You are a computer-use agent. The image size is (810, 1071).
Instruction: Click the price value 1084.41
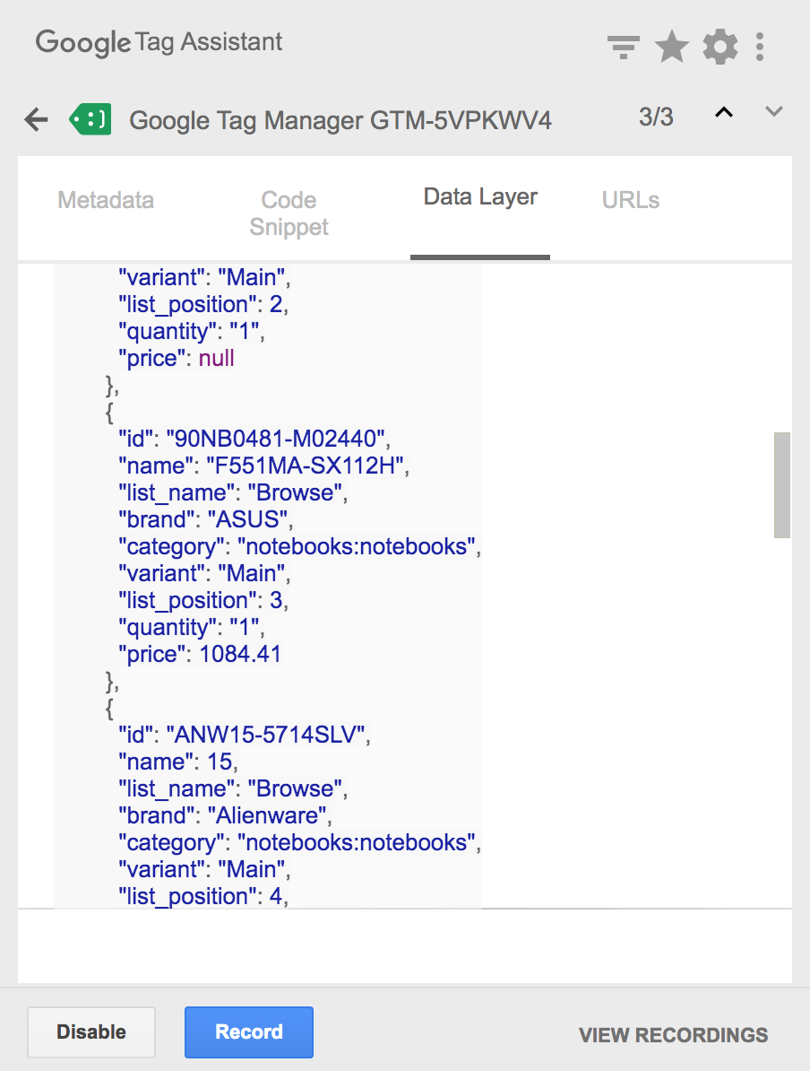click(240, 654)
